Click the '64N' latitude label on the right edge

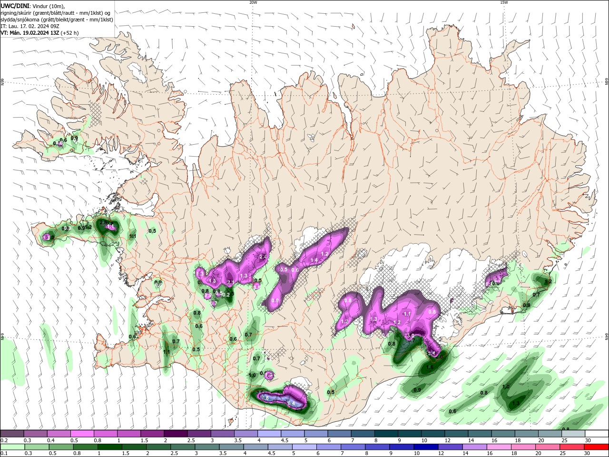click(607, 337)
